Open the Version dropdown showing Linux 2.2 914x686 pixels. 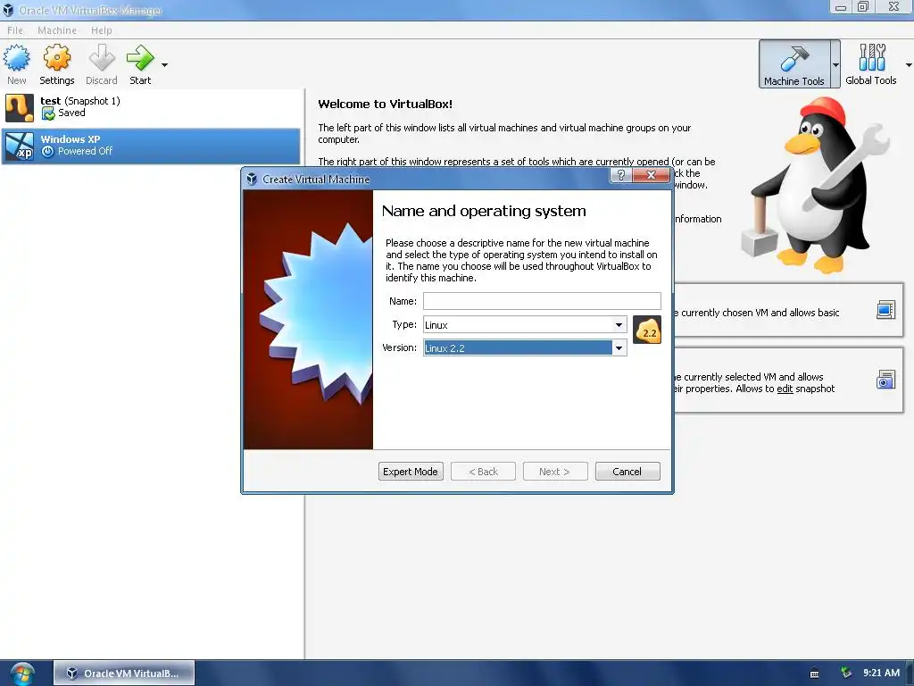click(525, 348)
